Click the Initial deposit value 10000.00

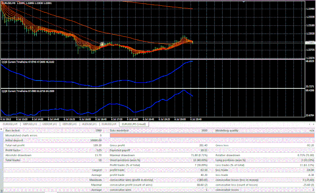(96, 140)
